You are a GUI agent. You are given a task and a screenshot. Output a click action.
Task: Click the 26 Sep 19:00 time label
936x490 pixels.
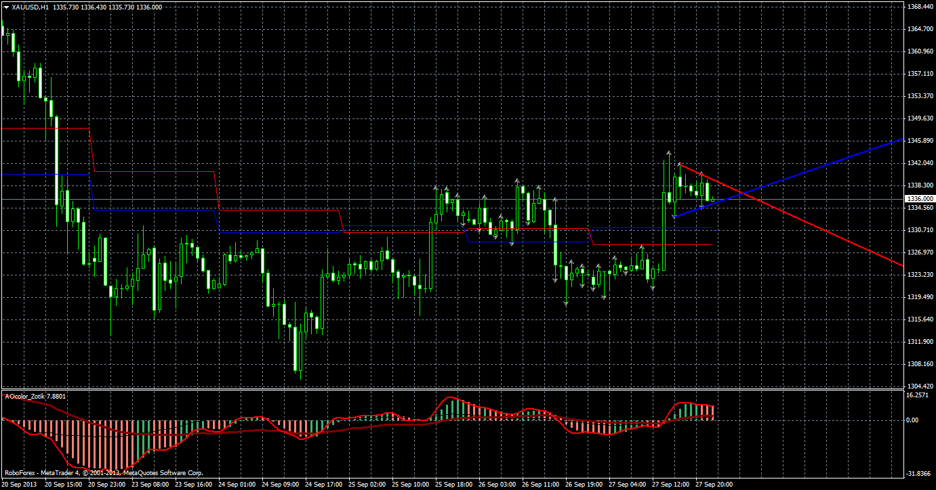point(586,485)
